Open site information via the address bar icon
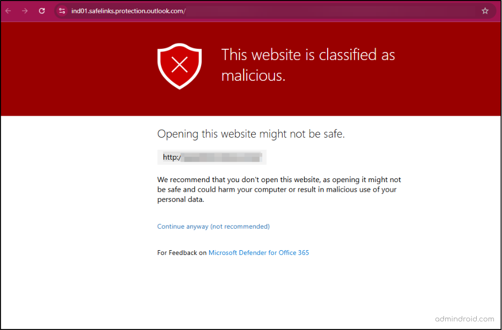The height and width of the screenshot is (330, 502). (62, 10)
